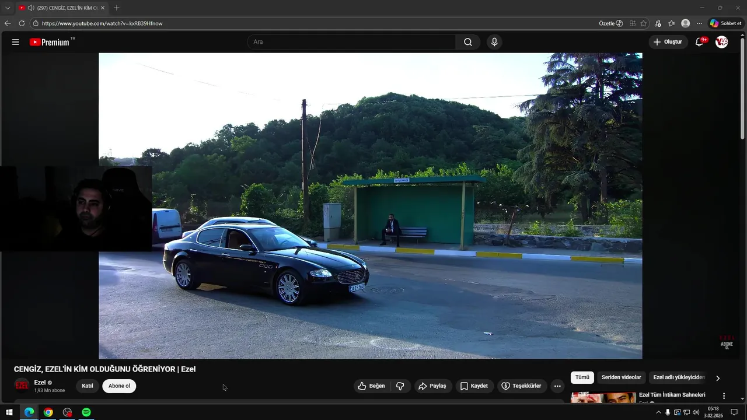This screenshot has height=420, width=747.
Task: Open options for Ezel Tüm İntikam Sahneleri
Action: [x=724, y=396]
